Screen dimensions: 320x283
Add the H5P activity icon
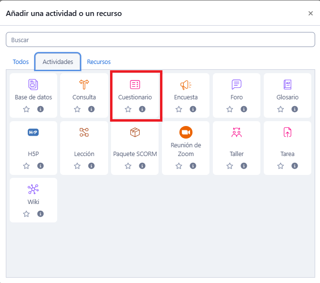point(33,132)
